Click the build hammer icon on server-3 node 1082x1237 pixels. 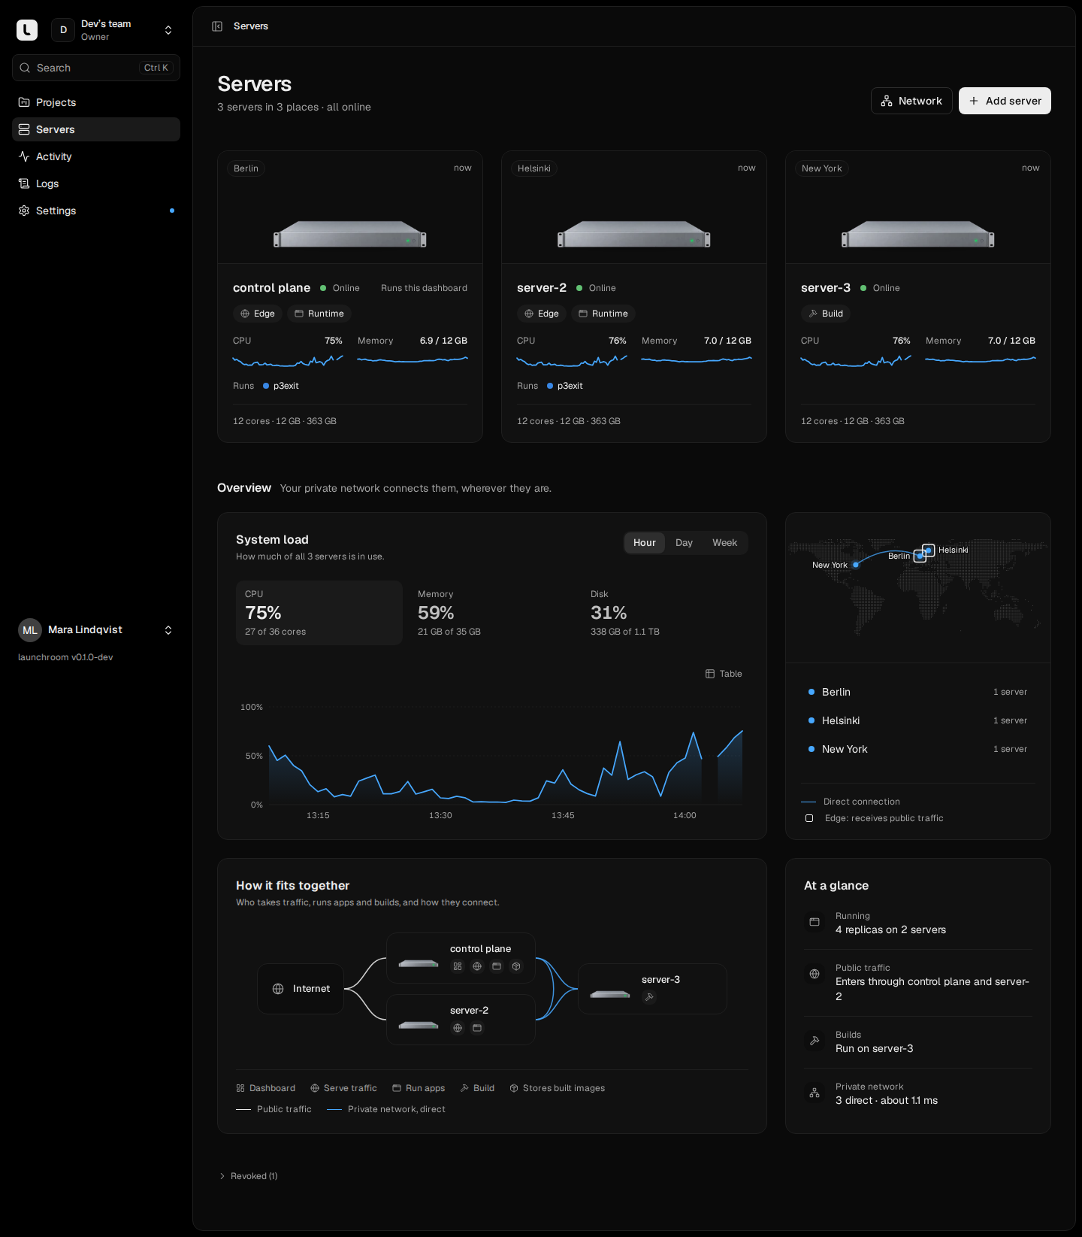(649, 997)
